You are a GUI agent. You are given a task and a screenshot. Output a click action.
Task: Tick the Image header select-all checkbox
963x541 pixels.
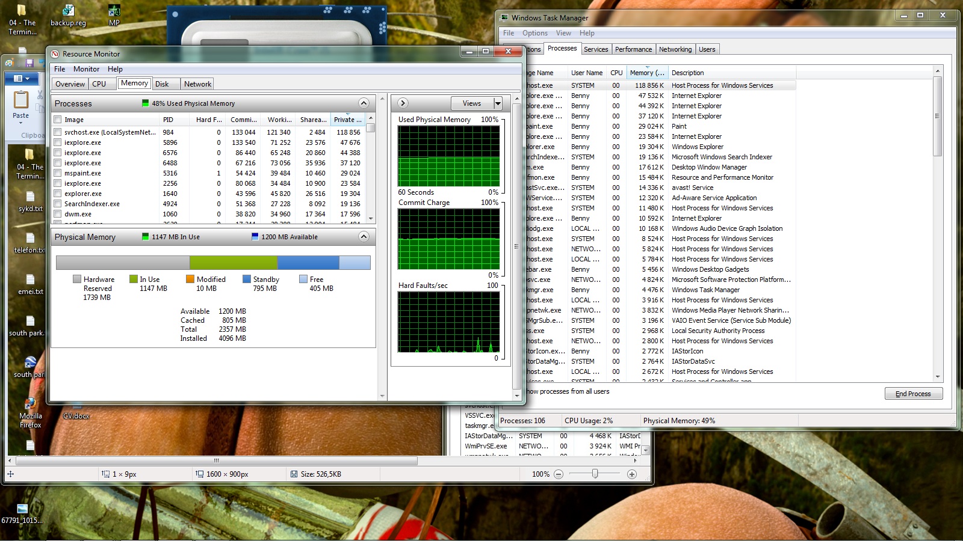point(58,120)
